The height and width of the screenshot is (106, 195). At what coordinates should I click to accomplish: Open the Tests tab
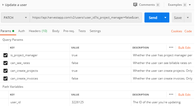coord(82,31)
